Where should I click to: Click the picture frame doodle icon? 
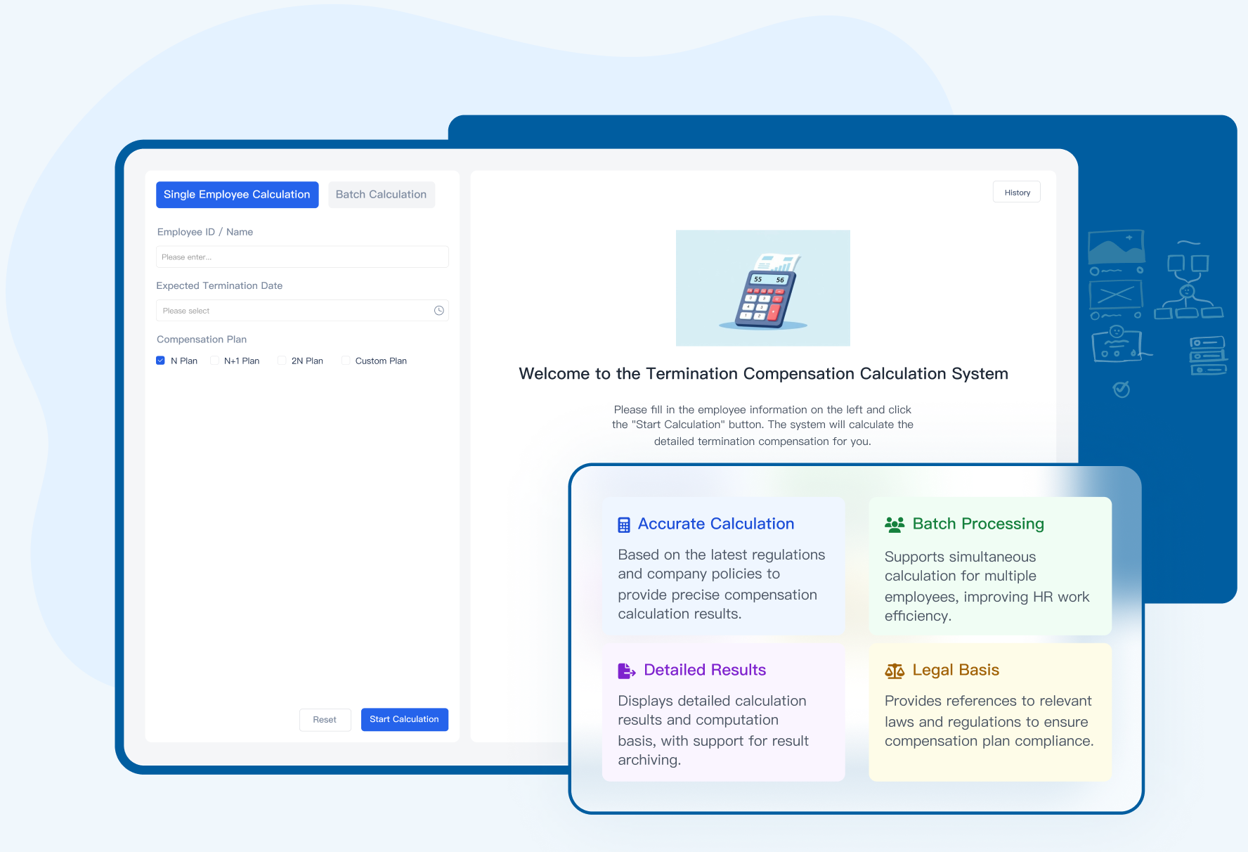point(1116,247)
